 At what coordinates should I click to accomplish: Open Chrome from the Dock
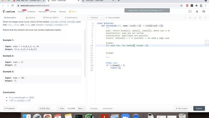tap(47, 116)
